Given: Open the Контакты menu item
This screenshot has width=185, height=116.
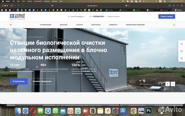Looking at the screenshot, I should (96, 25).
